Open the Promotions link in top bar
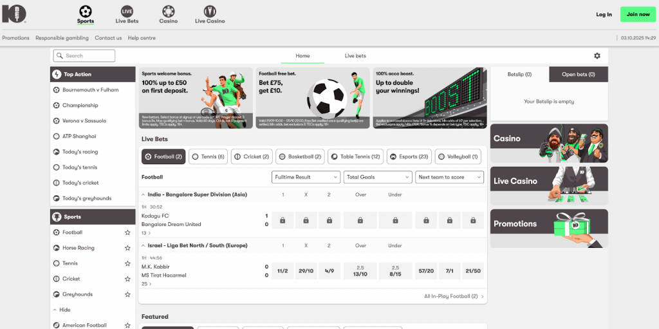The image size is (659, 329). tap(16, 38)
